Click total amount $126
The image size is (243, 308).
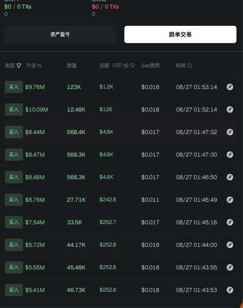click(x=106, y=110)
